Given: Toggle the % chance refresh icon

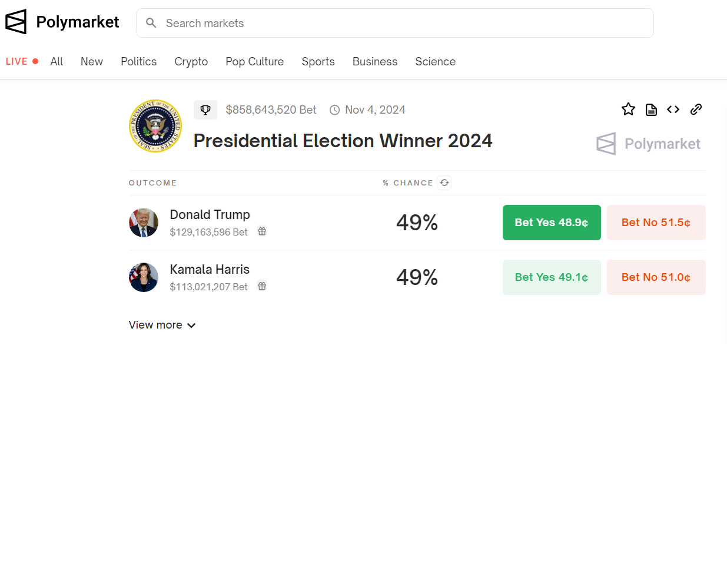Looking at the screenshot, I should click(444, 183).
